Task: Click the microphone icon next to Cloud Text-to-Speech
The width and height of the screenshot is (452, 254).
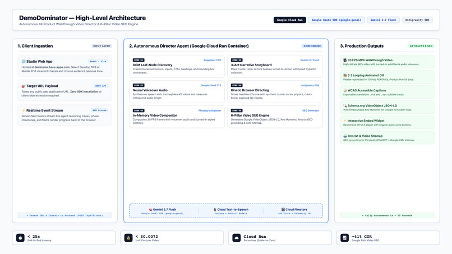Action: point(215,210)
